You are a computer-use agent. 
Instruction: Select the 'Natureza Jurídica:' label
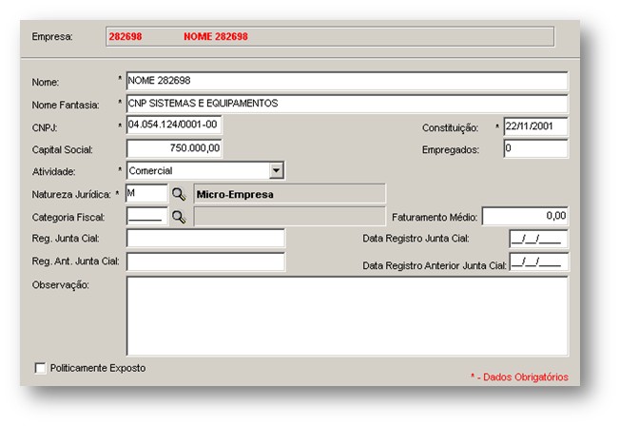71,195
